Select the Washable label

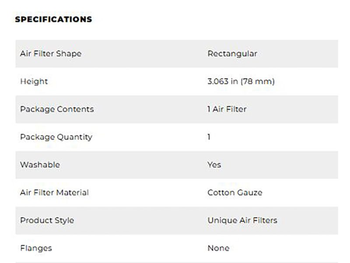[x=40, y=165]
